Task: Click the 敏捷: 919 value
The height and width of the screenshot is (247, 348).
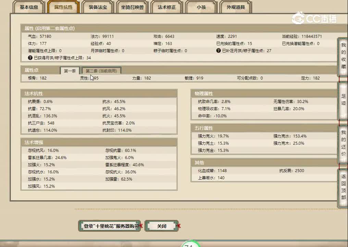Action: 194,78
